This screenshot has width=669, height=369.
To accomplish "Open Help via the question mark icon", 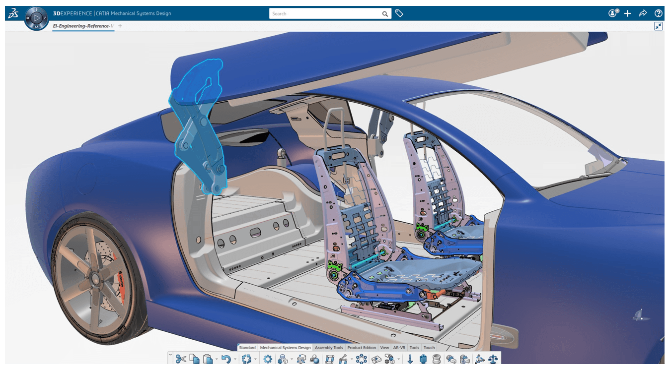I will [x=659, y=13].
